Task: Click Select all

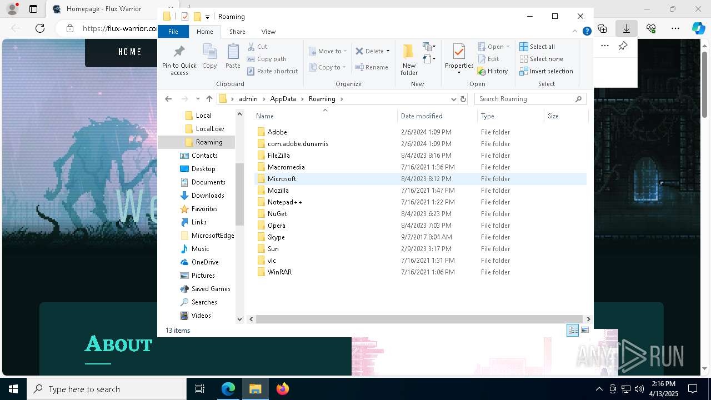Action: point(537,47)
